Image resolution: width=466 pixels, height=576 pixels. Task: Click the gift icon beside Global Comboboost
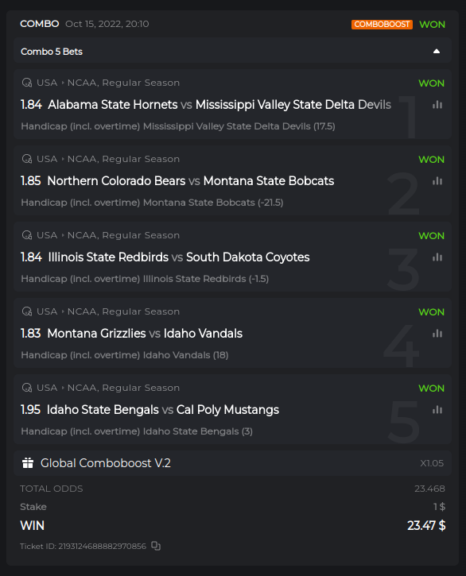coord(28,463)
